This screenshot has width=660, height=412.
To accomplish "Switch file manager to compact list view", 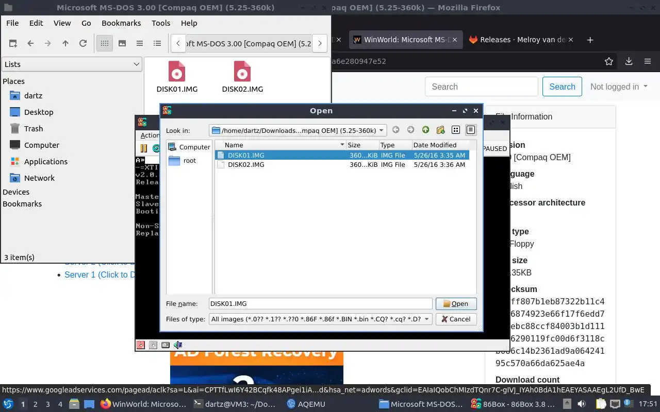I will (x=140, y=44).
